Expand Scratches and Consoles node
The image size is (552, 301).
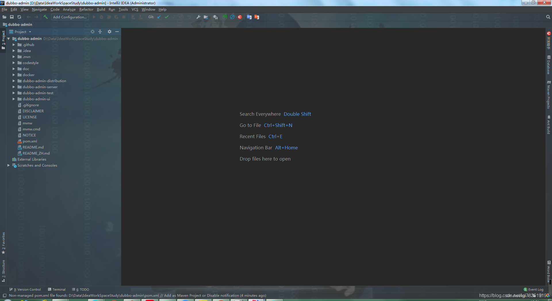tap(9, 165)
